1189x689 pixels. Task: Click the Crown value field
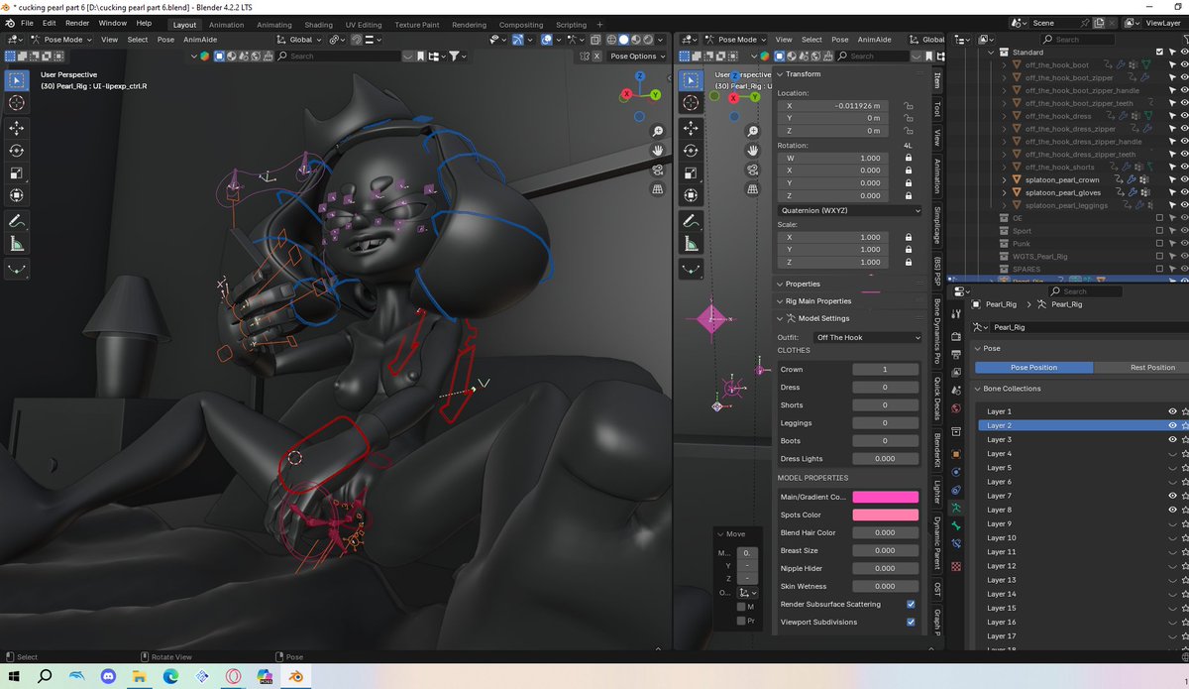(x=885, y=369)
